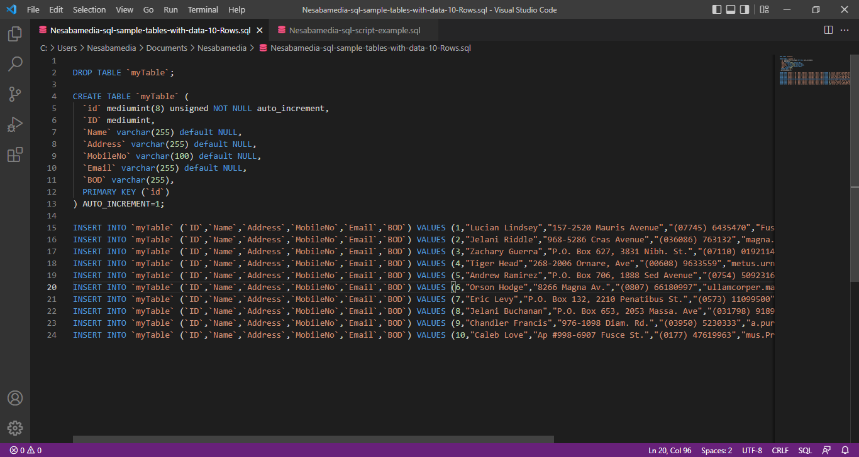Open the Source Control view
The width and height of the screenshot is (859, 457).
coord(15,94)
